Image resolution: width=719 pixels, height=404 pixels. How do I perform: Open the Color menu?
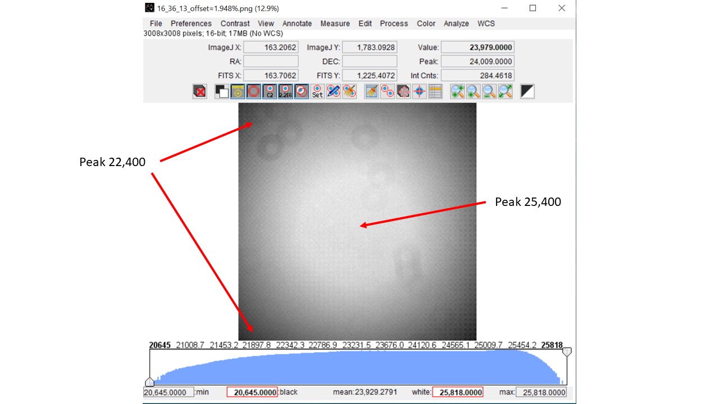click(426, 24)
